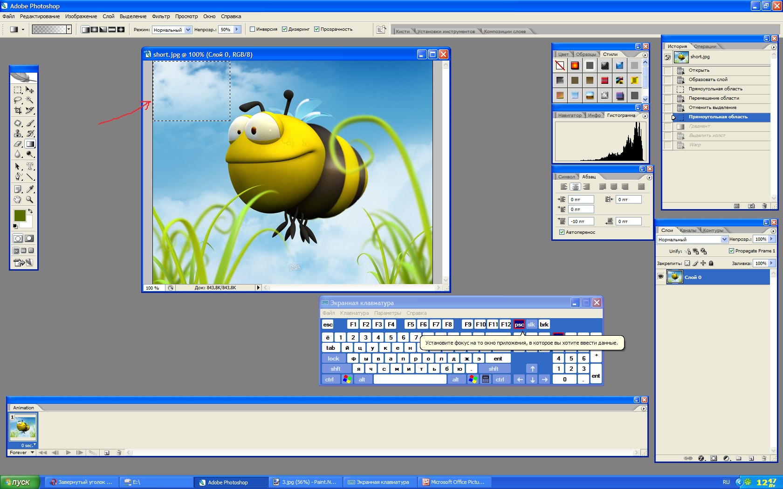
Task: Enable the Инверсия checkbox
Action: 252,29
